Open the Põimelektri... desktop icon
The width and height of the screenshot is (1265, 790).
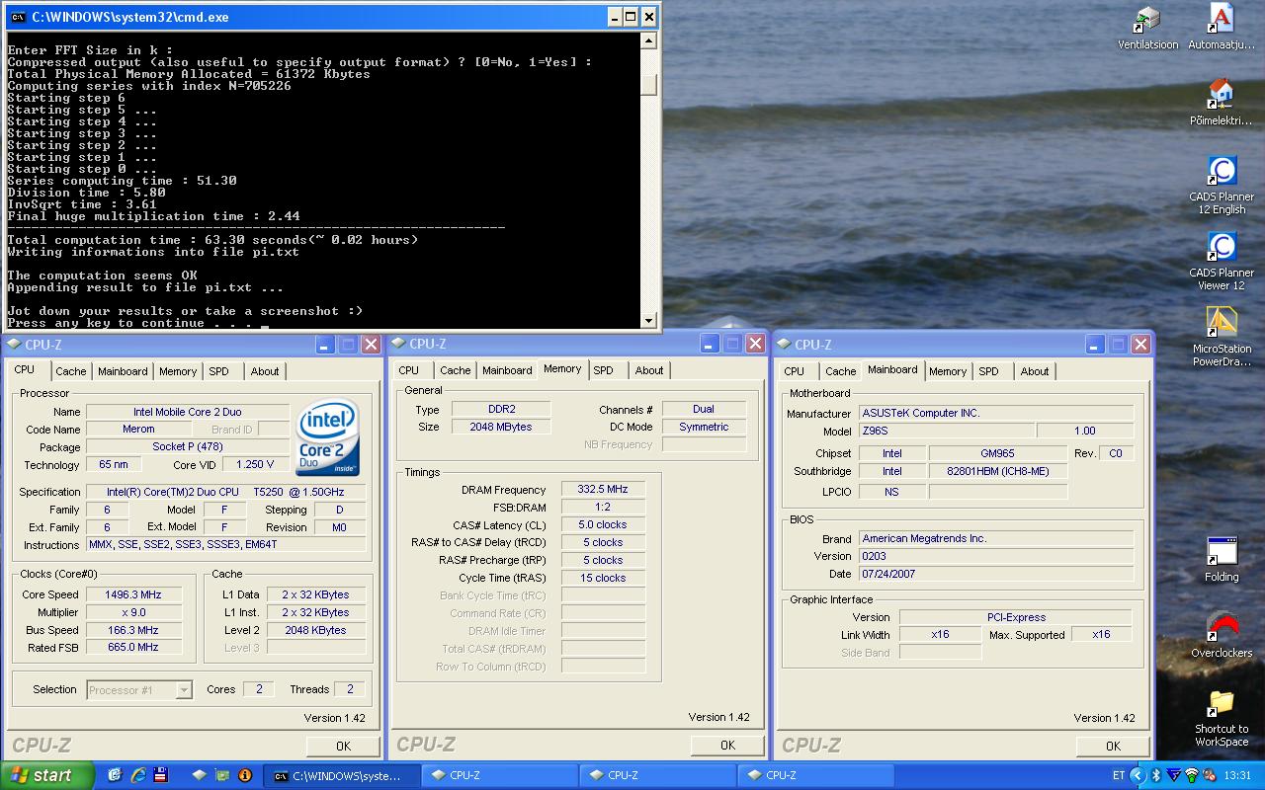point(1222,103)
